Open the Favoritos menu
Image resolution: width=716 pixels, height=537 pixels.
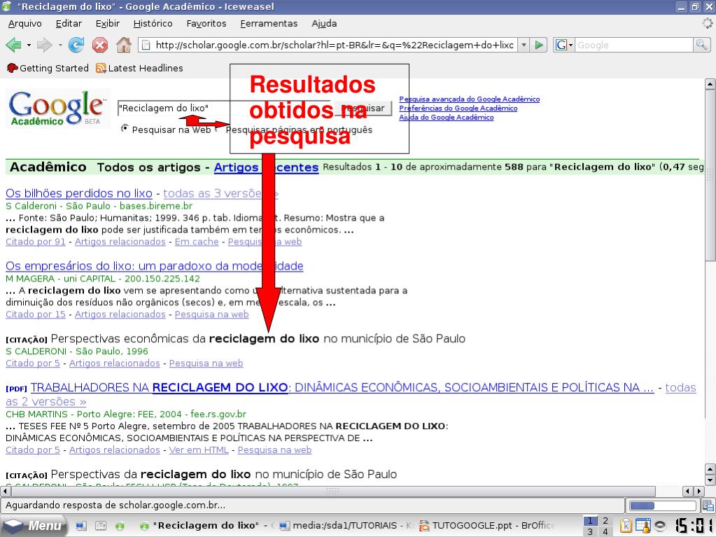point(206,23)
